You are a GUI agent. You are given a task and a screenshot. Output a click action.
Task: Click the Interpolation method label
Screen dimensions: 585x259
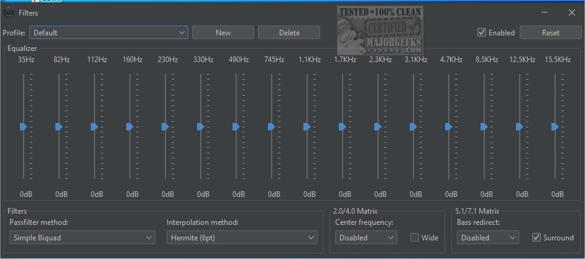point(203,222)
